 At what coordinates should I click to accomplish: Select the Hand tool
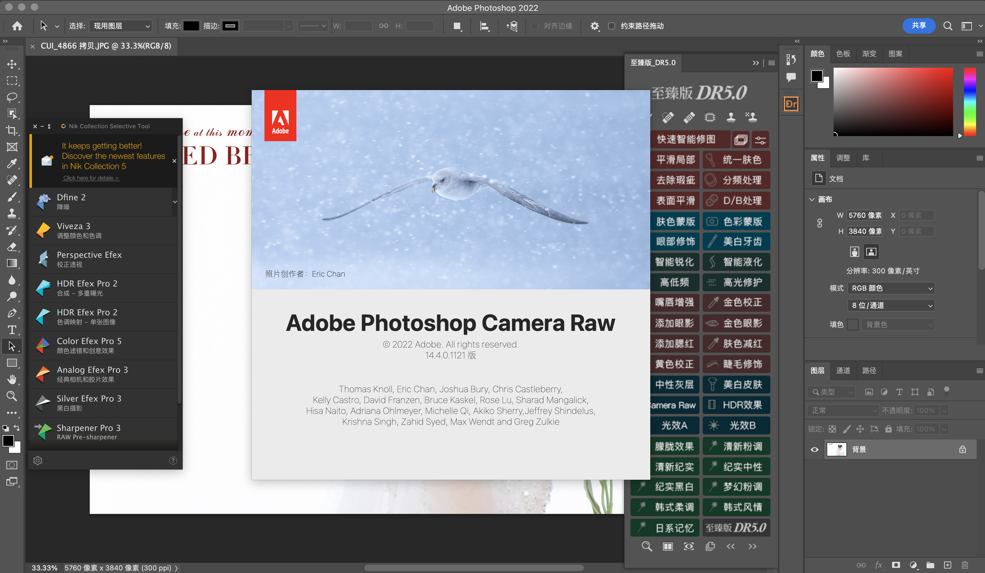(x=12, y=379)
